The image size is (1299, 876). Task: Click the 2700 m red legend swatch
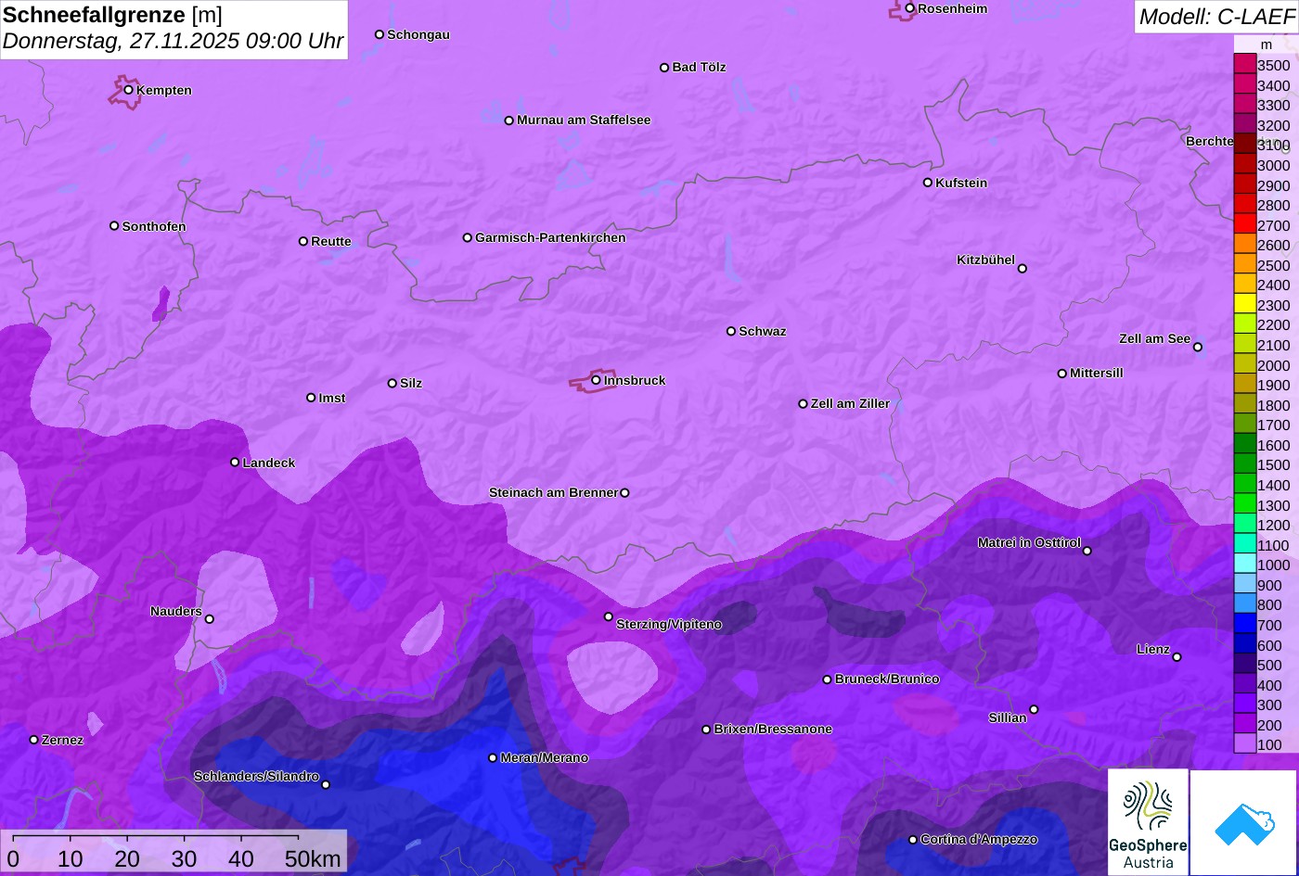[x=1244, y=223]
